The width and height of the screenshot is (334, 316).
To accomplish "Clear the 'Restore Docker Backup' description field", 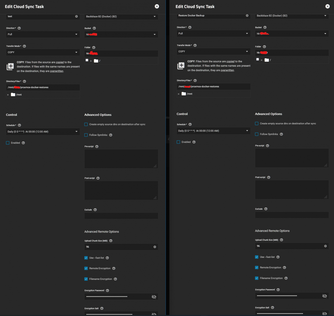I will pyautogui.click(x=247, y=16).
